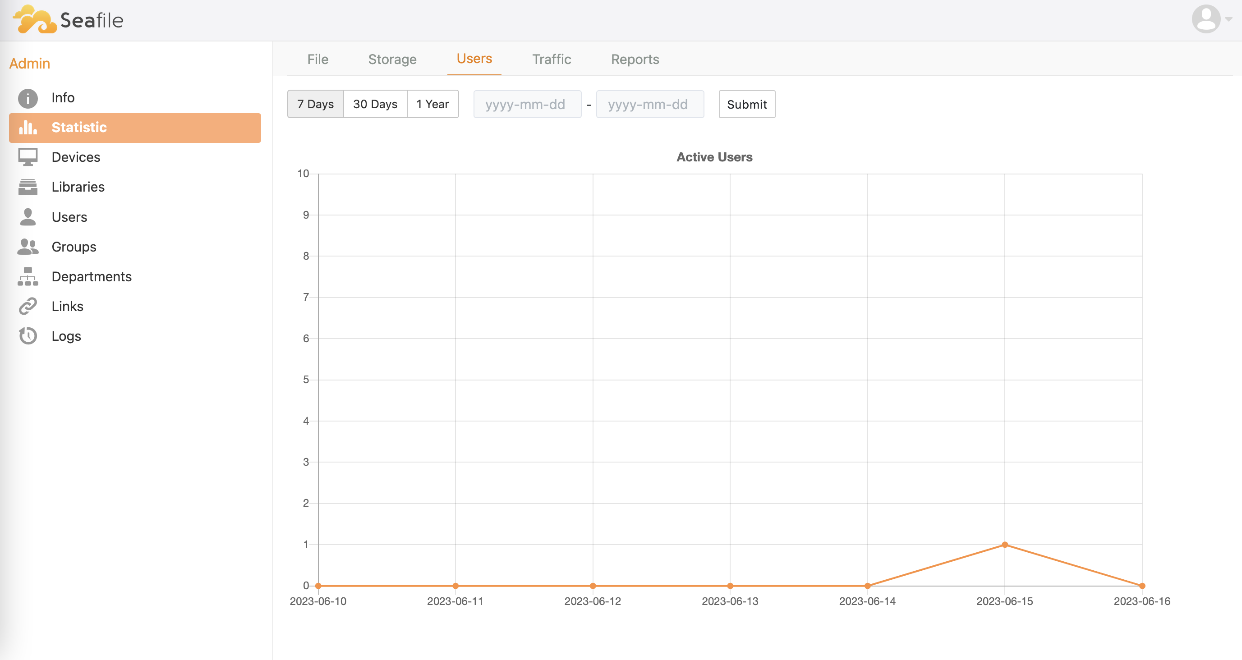1242x660 pixels.
Task: Click the 2023-06-14 data point
Action: [x=867, y=586]
